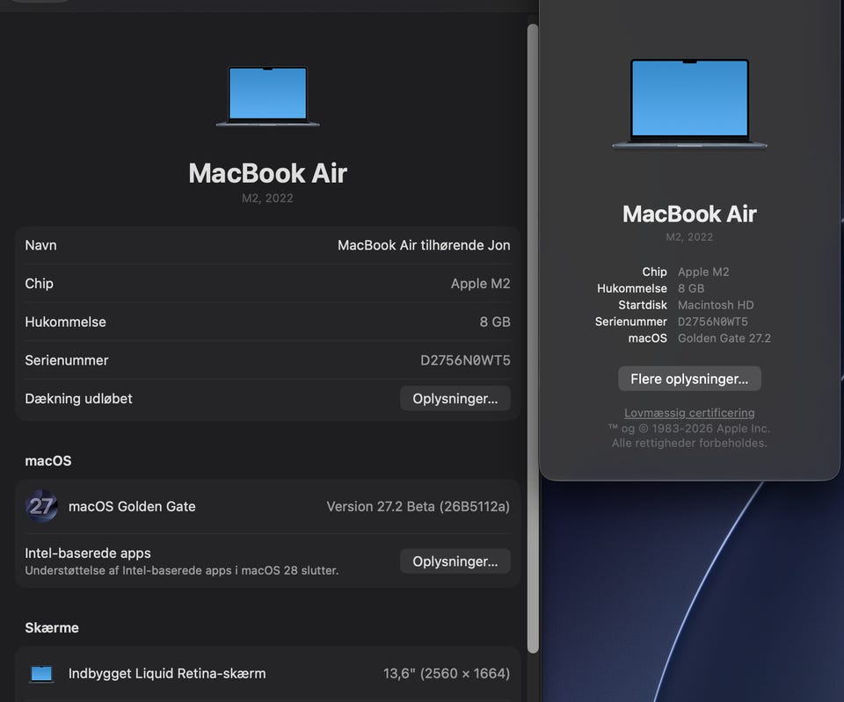The image size is (844, 702).
Task: Open Oplysninger for Dækning udløbet
Action: click(455, 399)
